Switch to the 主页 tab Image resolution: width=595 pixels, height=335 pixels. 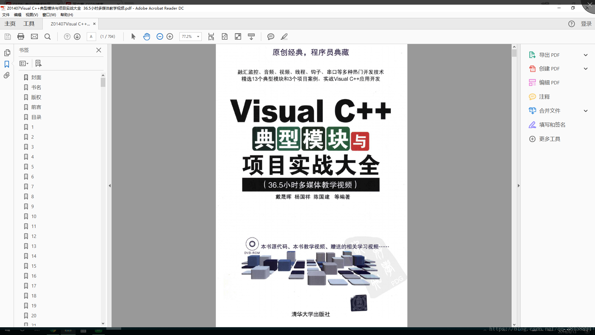click(x=10, y=24)
